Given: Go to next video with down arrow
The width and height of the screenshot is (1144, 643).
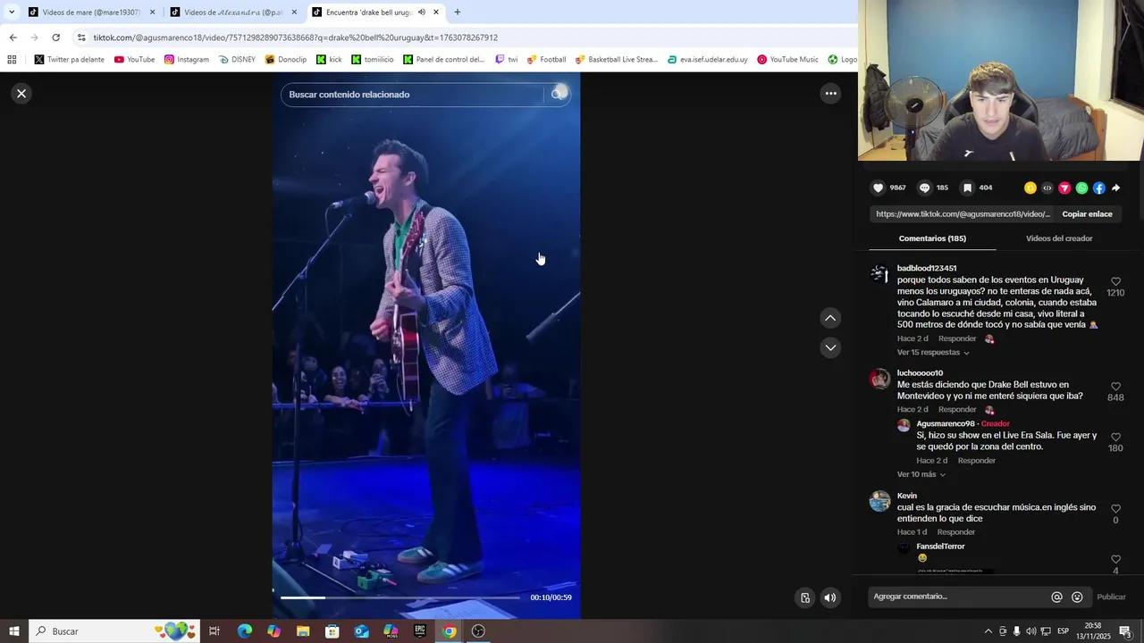Looking at the screenshot, I should [830, 347].
